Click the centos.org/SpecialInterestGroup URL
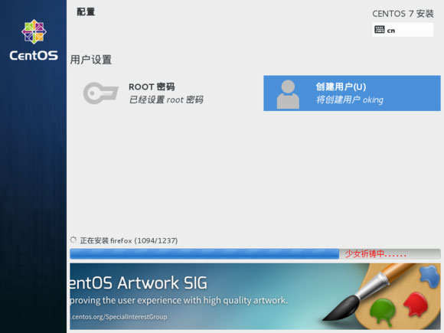Screen dimensions: 444x333 point(119,317)
